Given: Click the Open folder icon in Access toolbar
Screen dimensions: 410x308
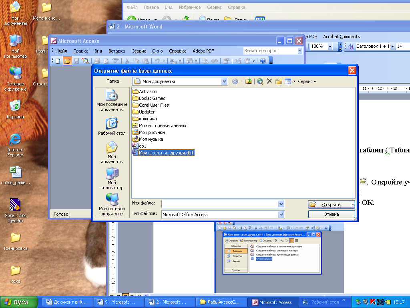Looking at the screenshot, I should click(x=67, y=61).
